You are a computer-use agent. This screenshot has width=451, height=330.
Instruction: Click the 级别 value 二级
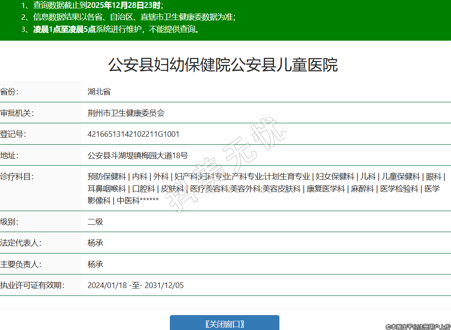click(x=95, y=222)
